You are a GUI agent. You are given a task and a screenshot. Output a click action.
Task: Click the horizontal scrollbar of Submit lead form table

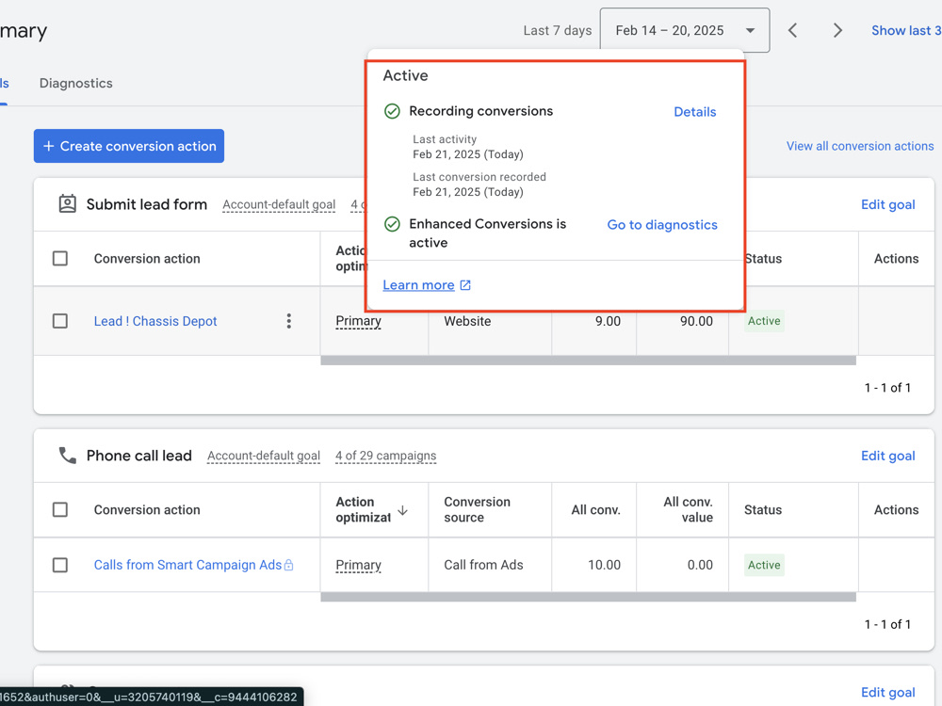588,361
